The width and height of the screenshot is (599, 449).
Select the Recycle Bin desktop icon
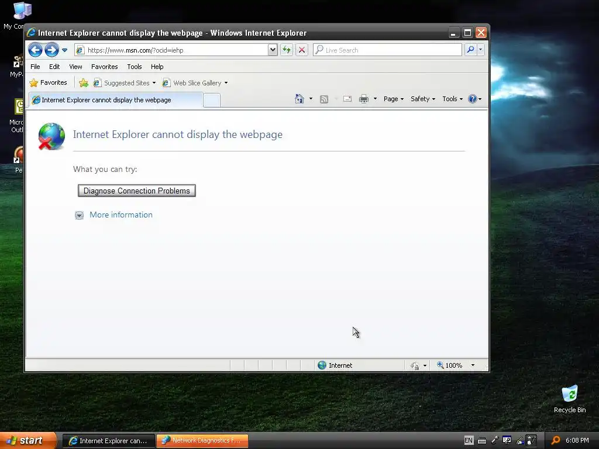(x=570, y=399)
